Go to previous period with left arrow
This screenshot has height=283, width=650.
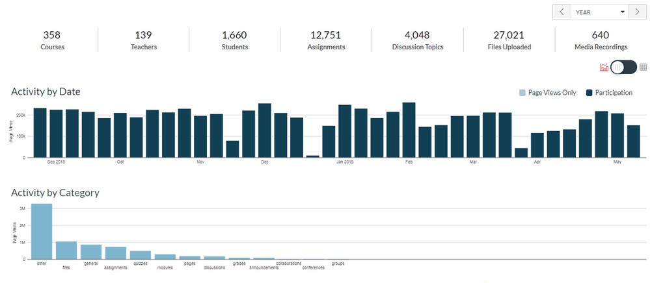point(562,12)
